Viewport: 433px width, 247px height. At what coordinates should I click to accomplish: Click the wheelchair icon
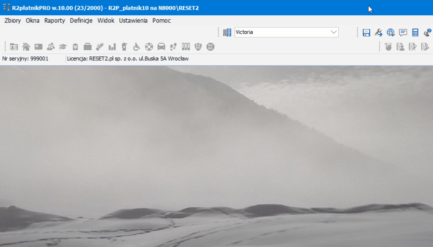pos(136,47)
